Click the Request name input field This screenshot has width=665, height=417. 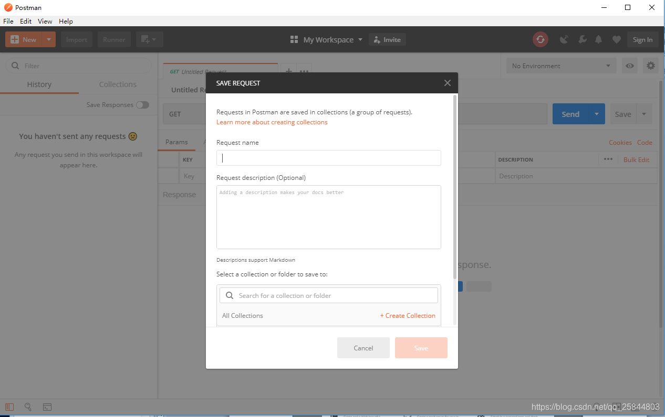(328, 158)
